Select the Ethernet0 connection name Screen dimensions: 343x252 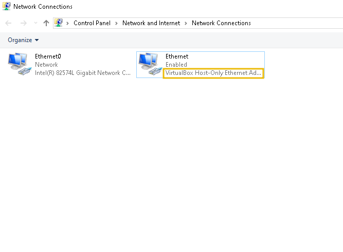[x=48, y=56]
